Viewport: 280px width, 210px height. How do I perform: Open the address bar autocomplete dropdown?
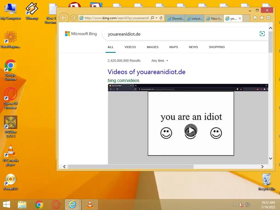(157, 18)
